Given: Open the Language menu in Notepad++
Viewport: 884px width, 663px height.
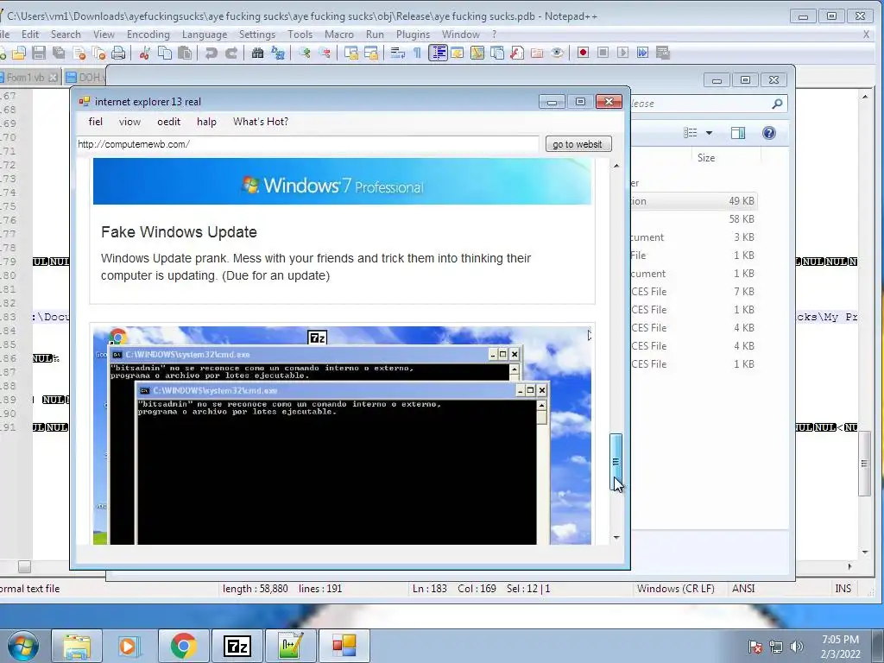Looking at the screenshot, I should (x=204, y=35).
